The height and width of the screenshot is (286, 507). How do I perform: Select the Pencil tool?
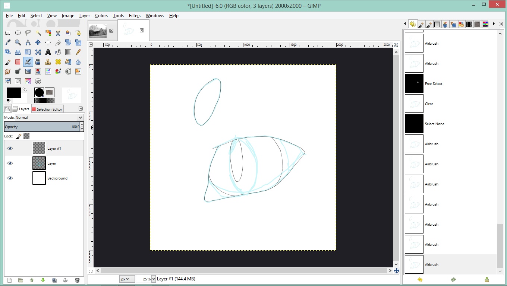78,52
